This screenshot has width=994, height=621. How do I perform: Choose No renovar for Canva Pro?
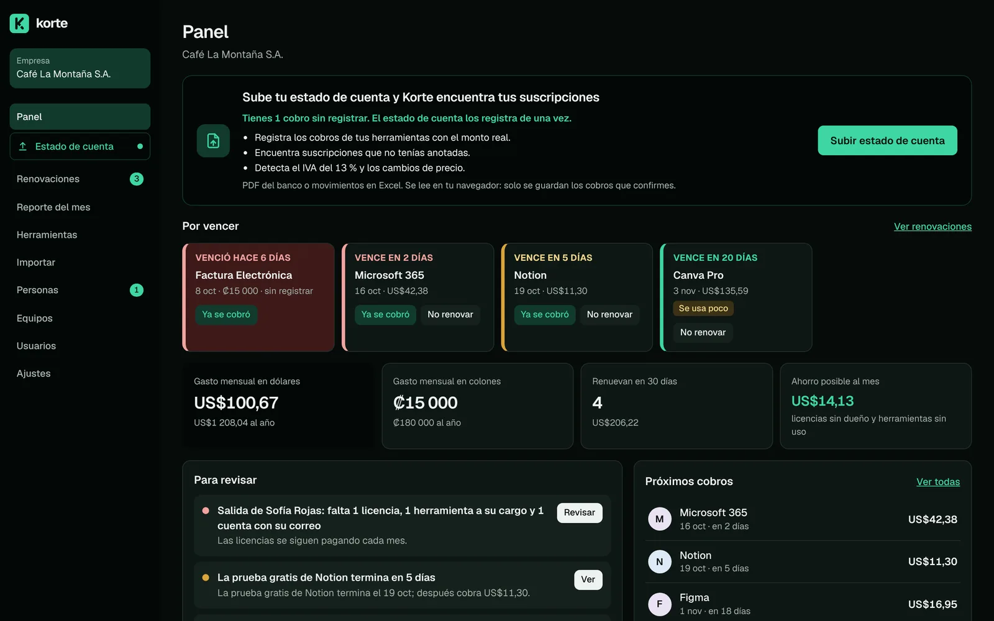point(703,333)
